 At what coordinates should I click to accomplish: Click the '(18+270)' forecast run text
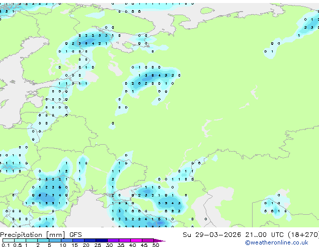tap(303, 235)
